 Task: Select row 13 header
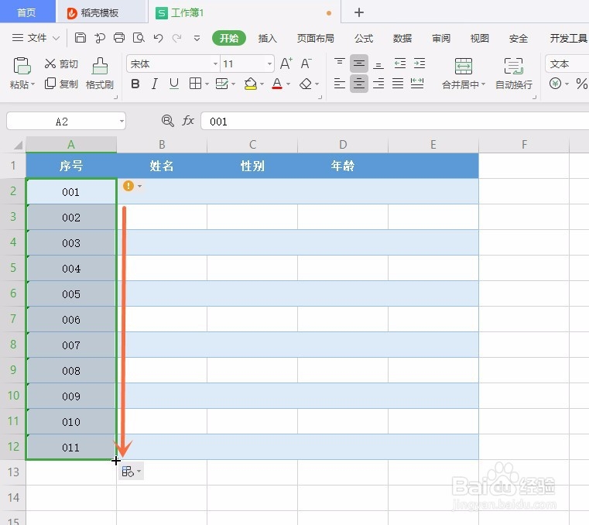(x=13, y=472)
